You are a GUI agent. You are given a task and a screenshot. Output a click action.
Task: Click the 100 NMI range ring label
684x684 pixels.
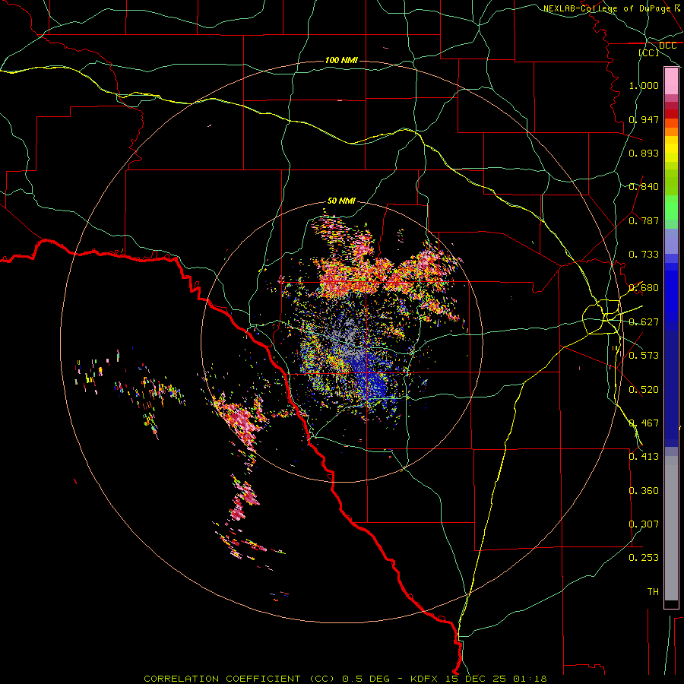click(341, 60)
